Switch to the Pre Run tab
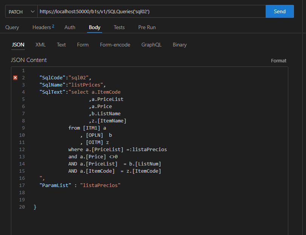 [x=147, y=27]
